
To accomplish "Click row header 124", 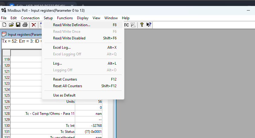I will [x=7, y=89].
